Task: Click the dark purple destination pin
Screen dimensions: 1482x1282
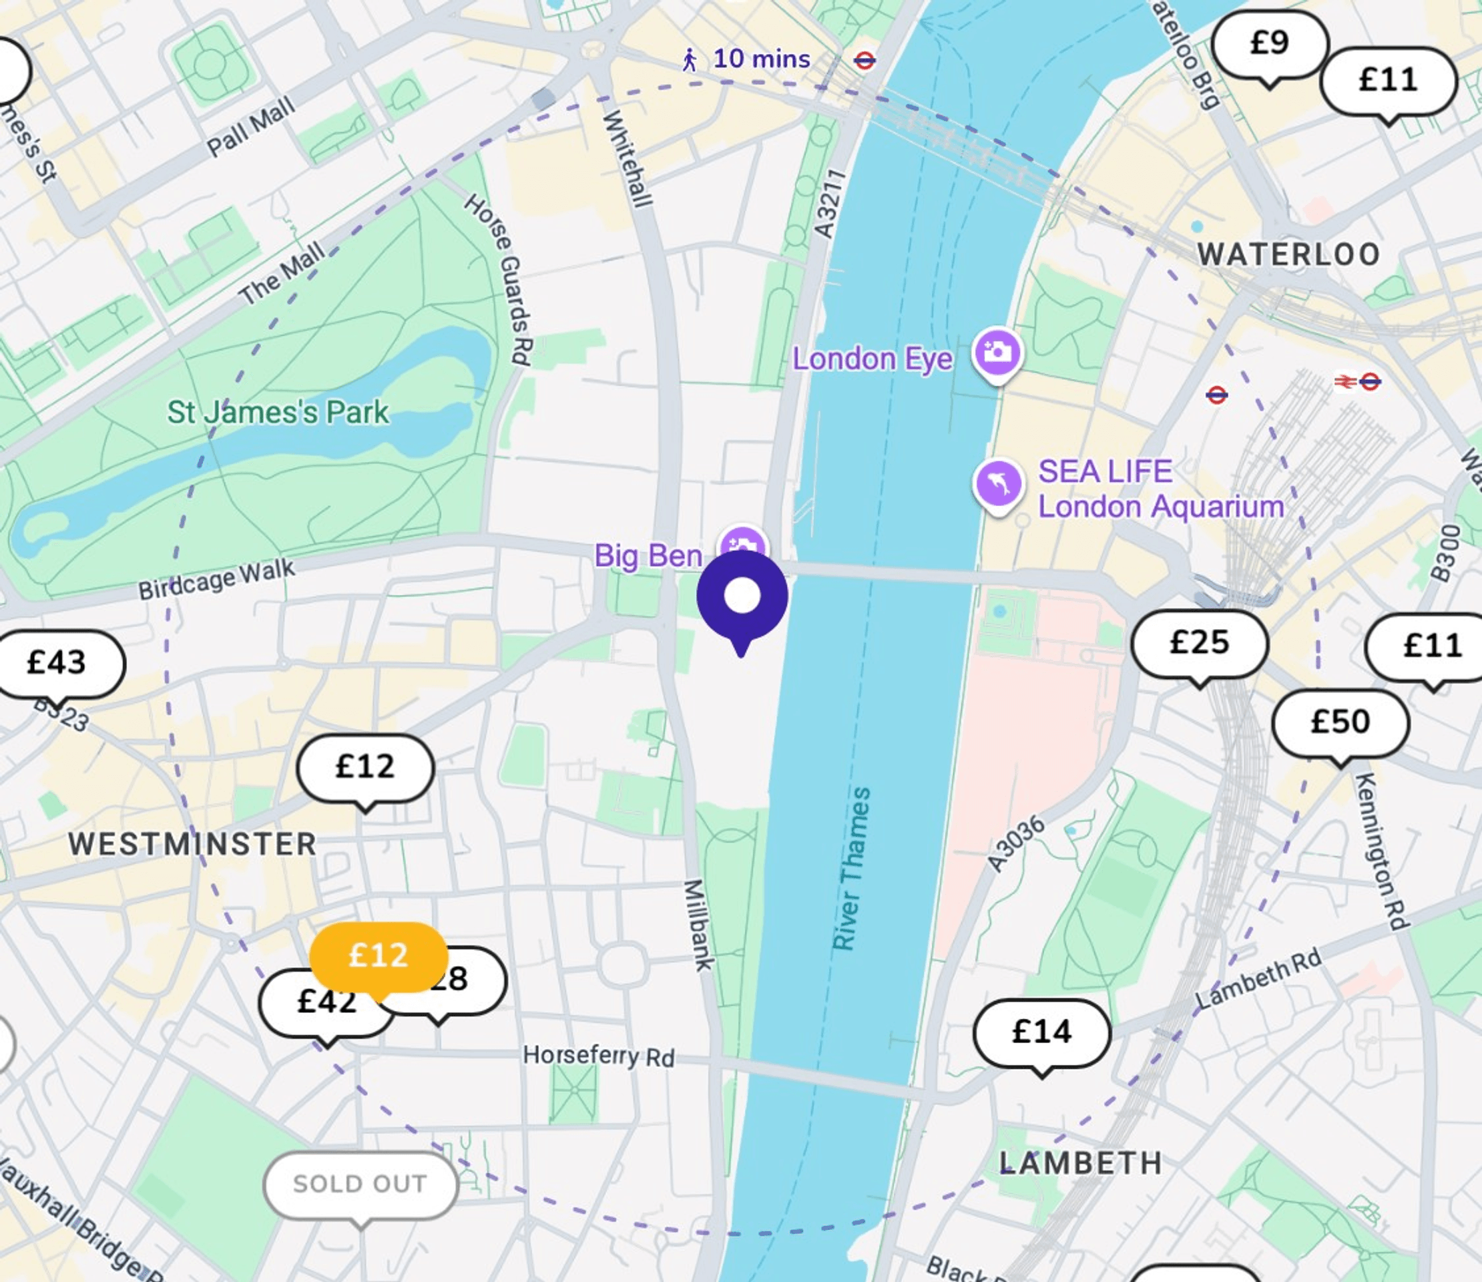Action: 742,603
